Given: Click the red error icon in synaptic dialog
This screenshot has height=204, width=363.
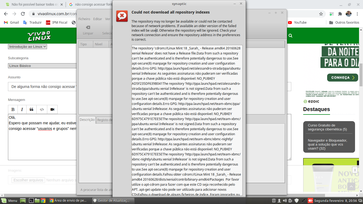Looking at the screenshot, I should pyautogui.click(x=122, y=16).
